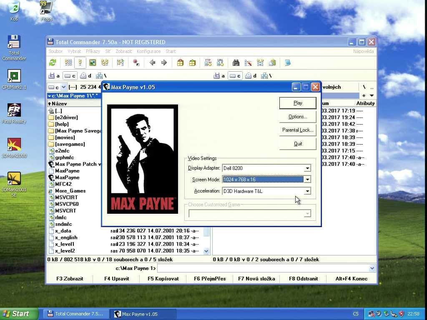This screenshot has height=320, width=427.
Task: Switch to thumbnail picture view
Action: 93,63
